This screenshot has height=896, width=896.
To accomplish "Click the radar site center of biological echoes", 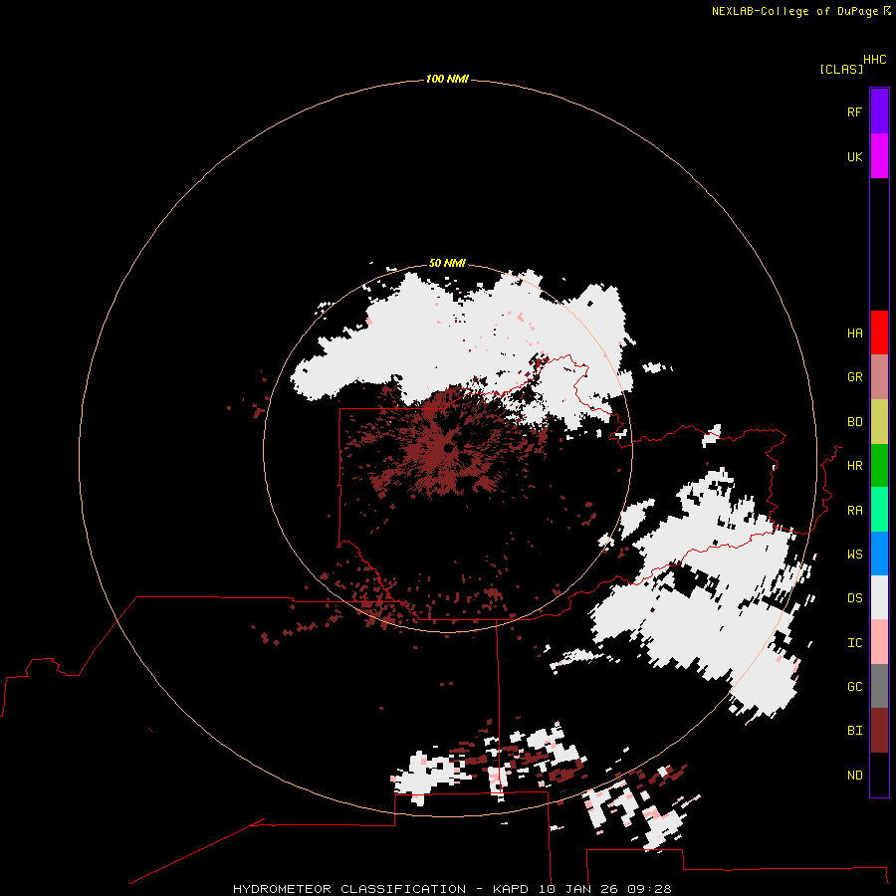I will click(448, 448).
